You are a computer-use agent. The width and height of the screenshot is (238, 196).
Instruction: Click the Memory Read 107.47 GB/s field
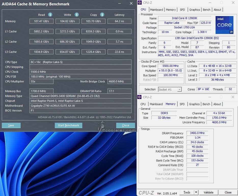pos(41,21)
